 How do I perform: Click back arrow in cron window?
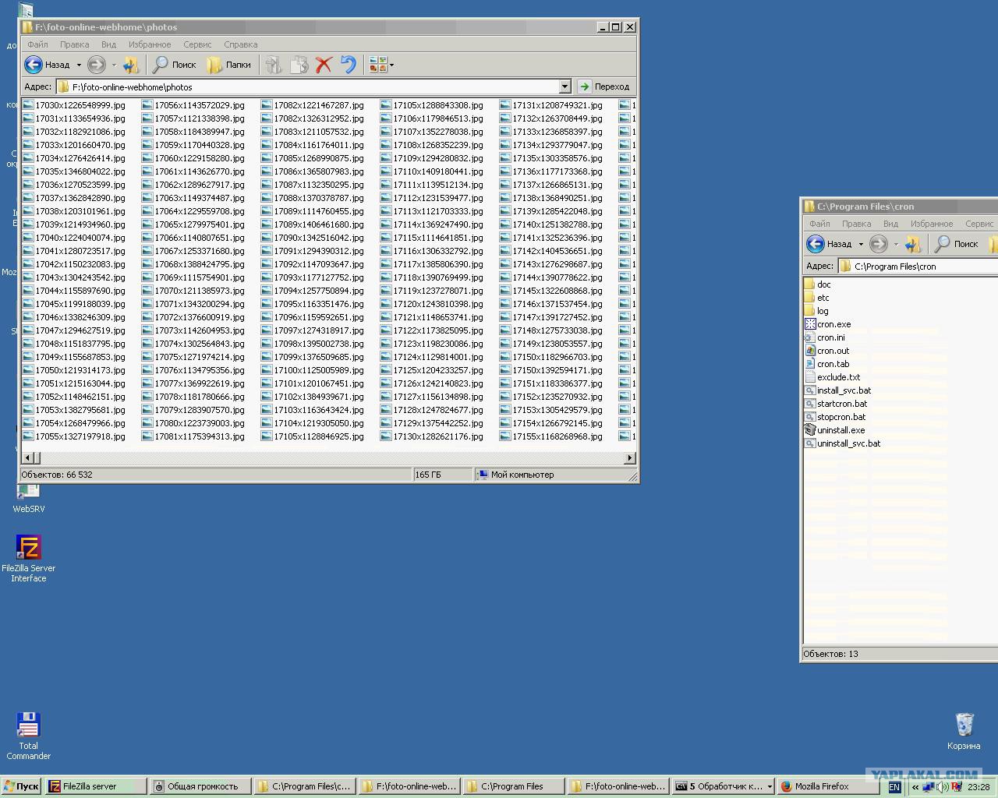(816, 244)
